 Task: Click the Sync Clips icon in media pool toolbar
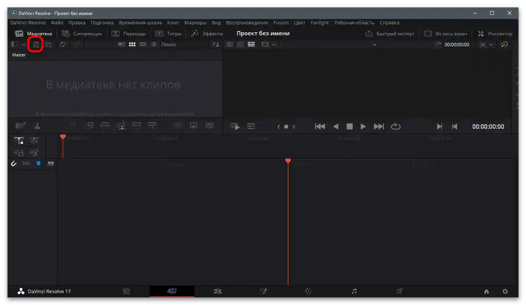click(63, 44)
